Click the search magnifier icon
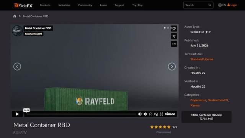This screenshot has width=245, height=138. tap(210, 5)
